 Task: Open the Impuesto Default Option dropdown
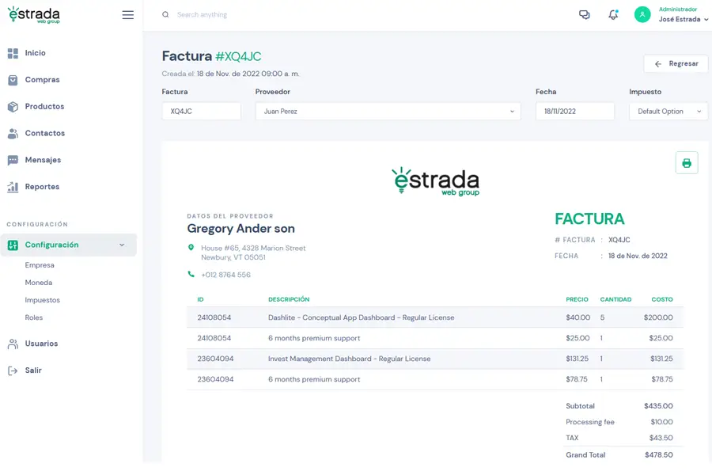(x=668, y=112)
